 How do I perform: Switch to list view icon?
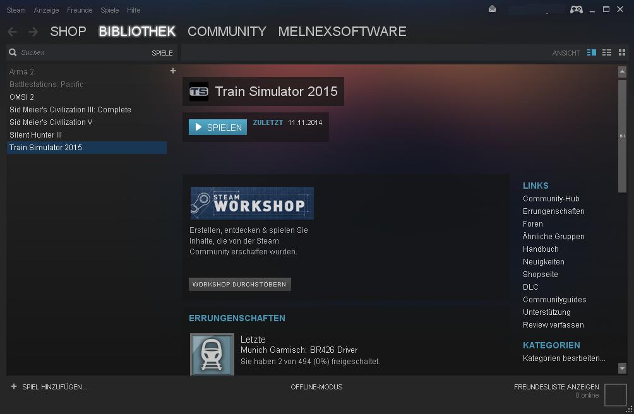point(606,52)
